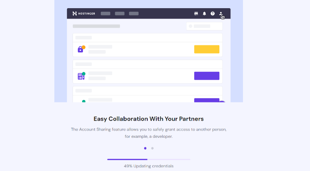Select the first carousel slide dot

(145, 148)
